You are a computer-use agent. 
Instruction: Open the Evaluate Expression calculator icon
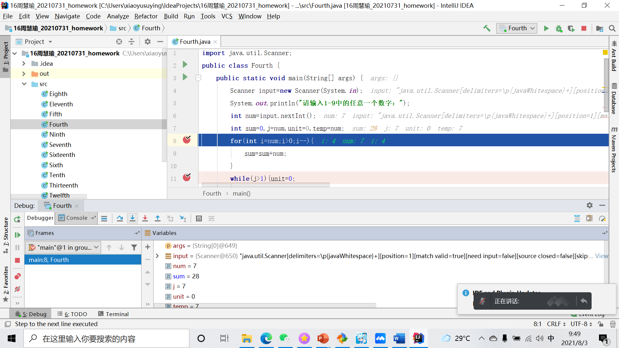[x=199, y=218]
